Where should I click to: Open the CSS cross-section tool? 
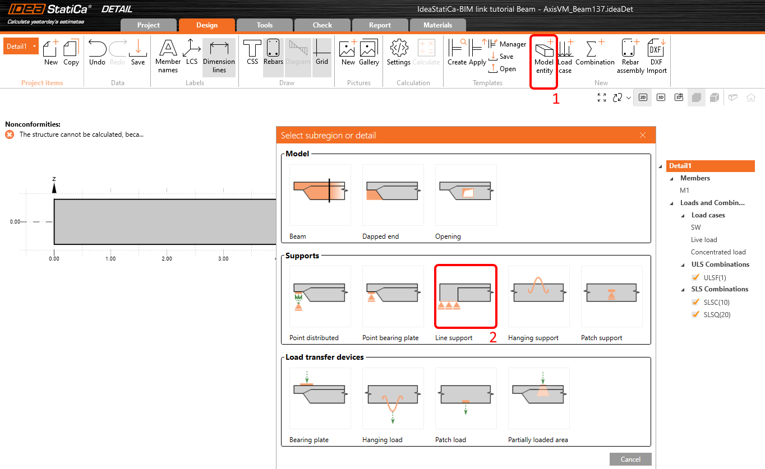[x=252, y=53]
